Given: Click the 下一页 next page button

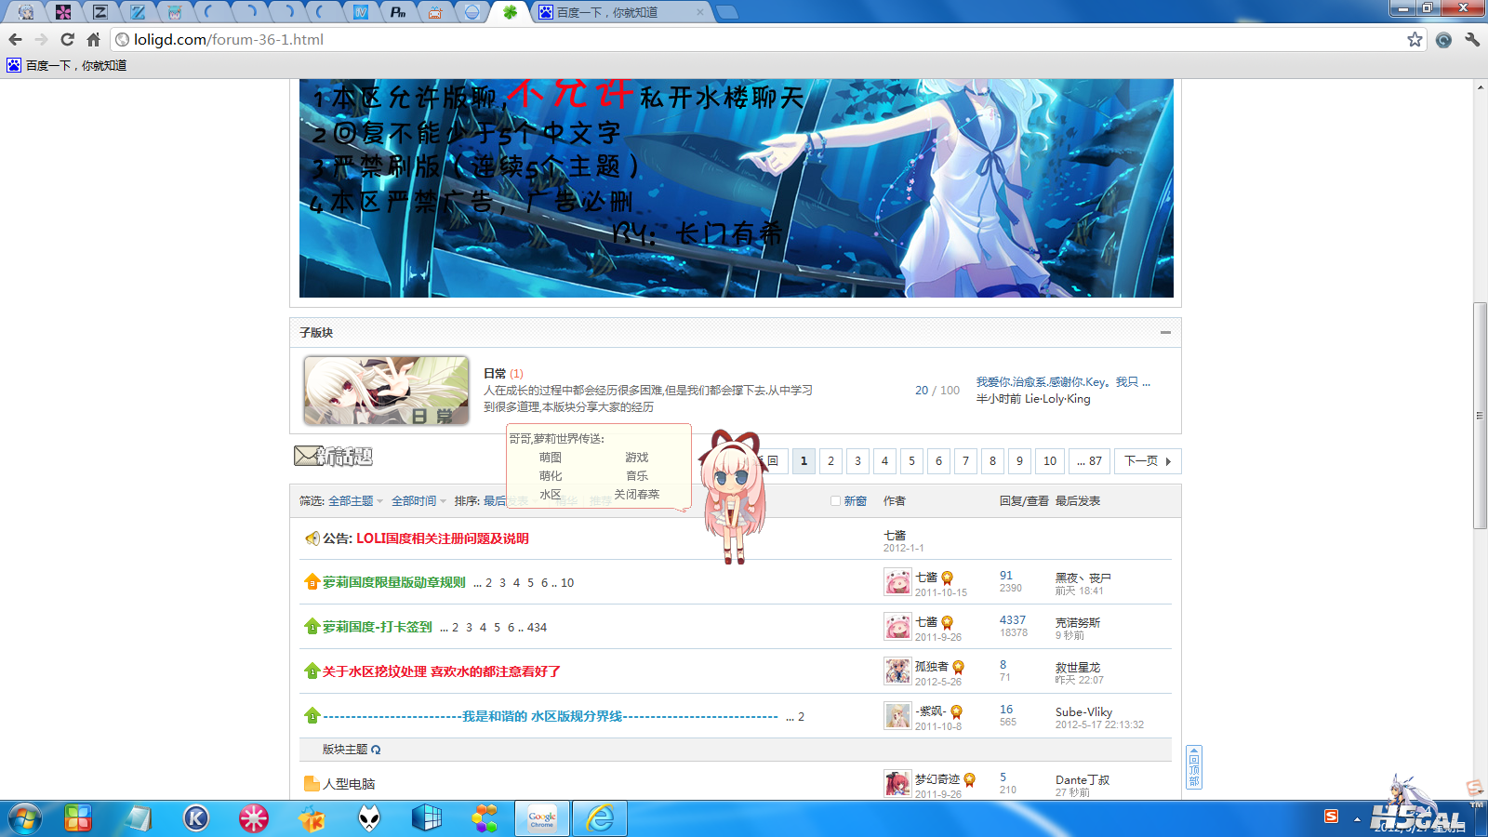Looking at the screenshot, I should coord(1147,461).
